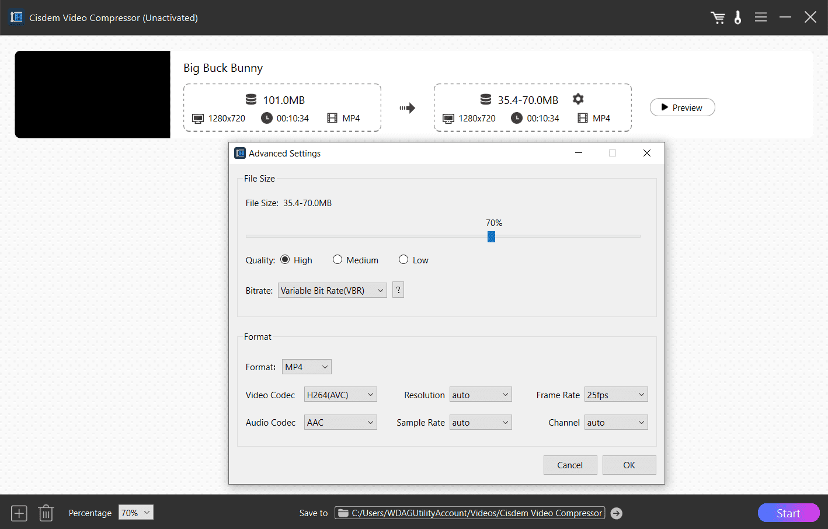Click output format film icon
Image resolution: width=828 pixels, height=529 pixels.
click(x=583, y=118)
